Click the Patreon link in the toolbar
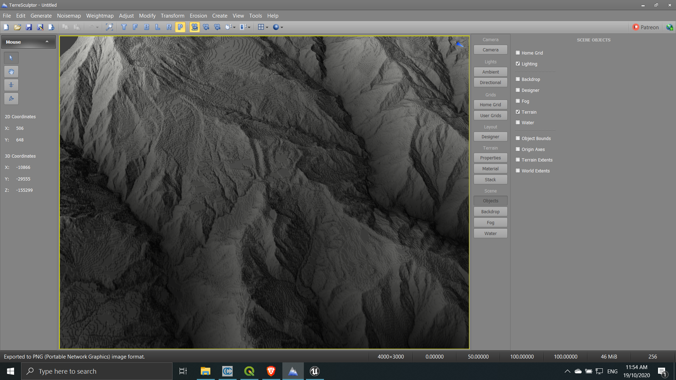 [x=645, y=27]
